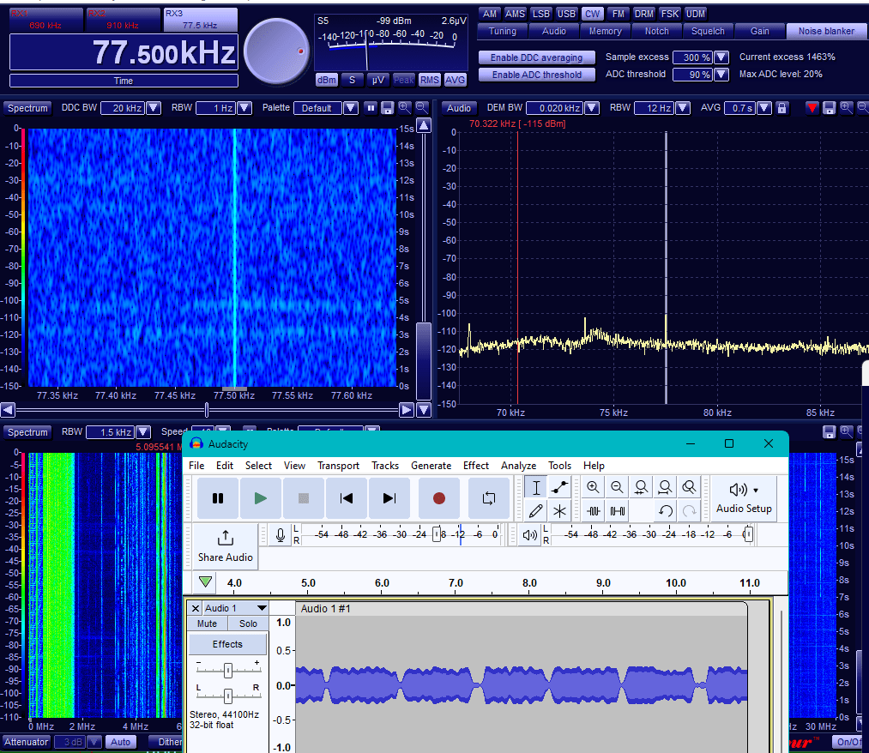
Task: Undo the last Audacity action
Action: tap(665, 511)
